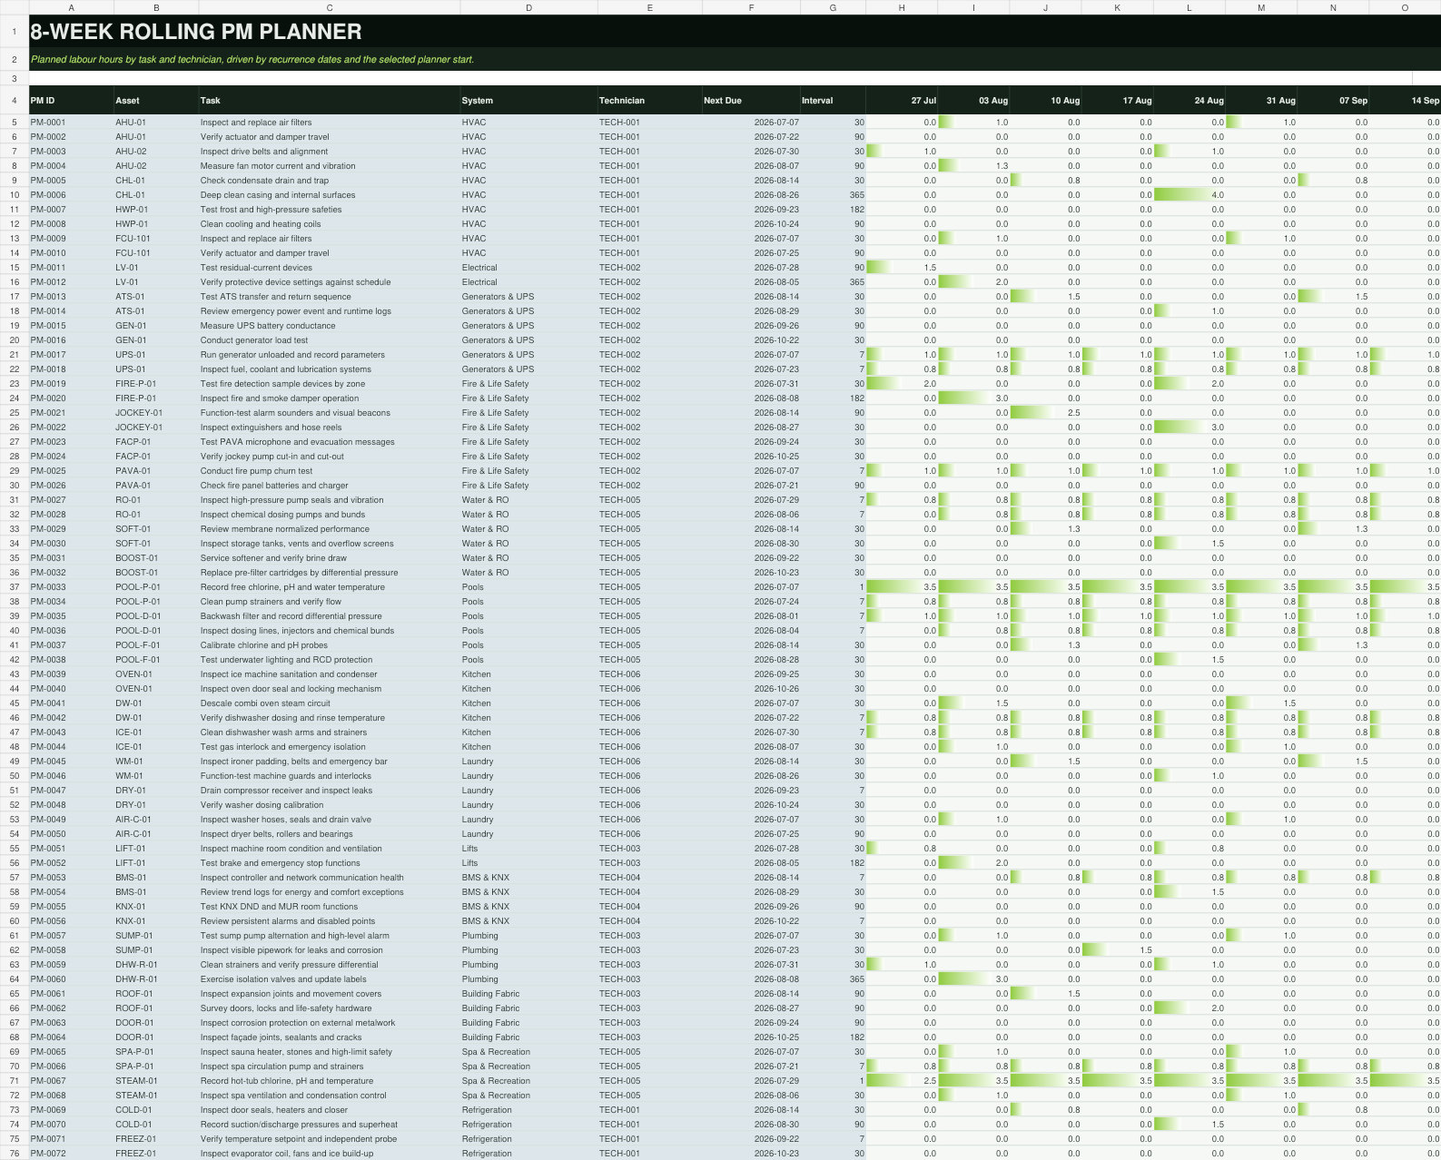The width and height of the screenshot is (1441, 1160).
Task: Select 'Calibrate chlorine and pH probes' task
Action: pos(330,645)
